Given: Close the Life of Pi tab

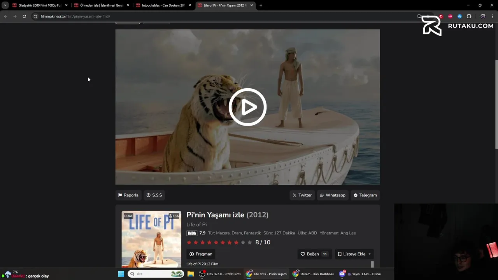Looking at the screenshot, I should click(x=252, y=5).
